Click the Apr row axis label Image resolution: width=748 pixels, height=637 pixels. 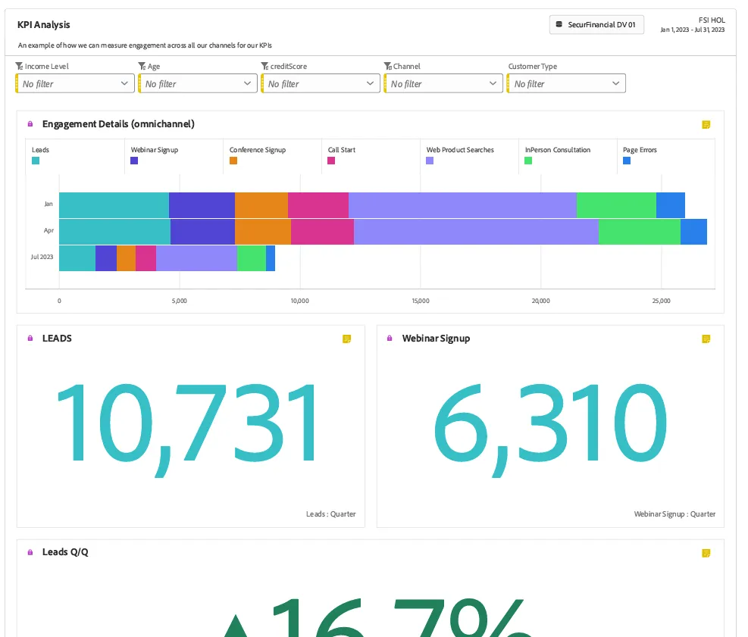[49, 230]
